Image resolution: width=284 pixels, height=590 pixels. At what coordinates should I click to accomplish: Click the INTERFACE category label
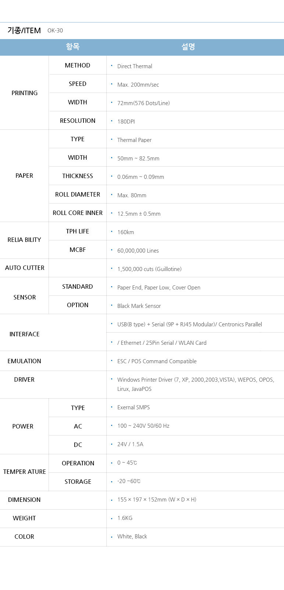[x=24, y=334]
